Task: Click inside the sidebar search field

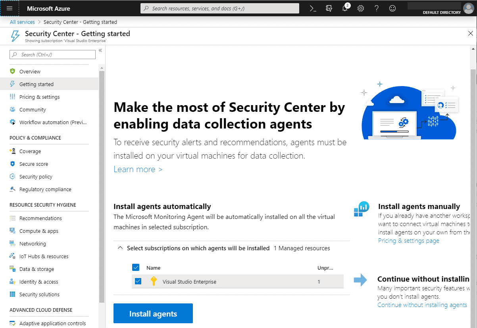Action: tap(52, 54)
